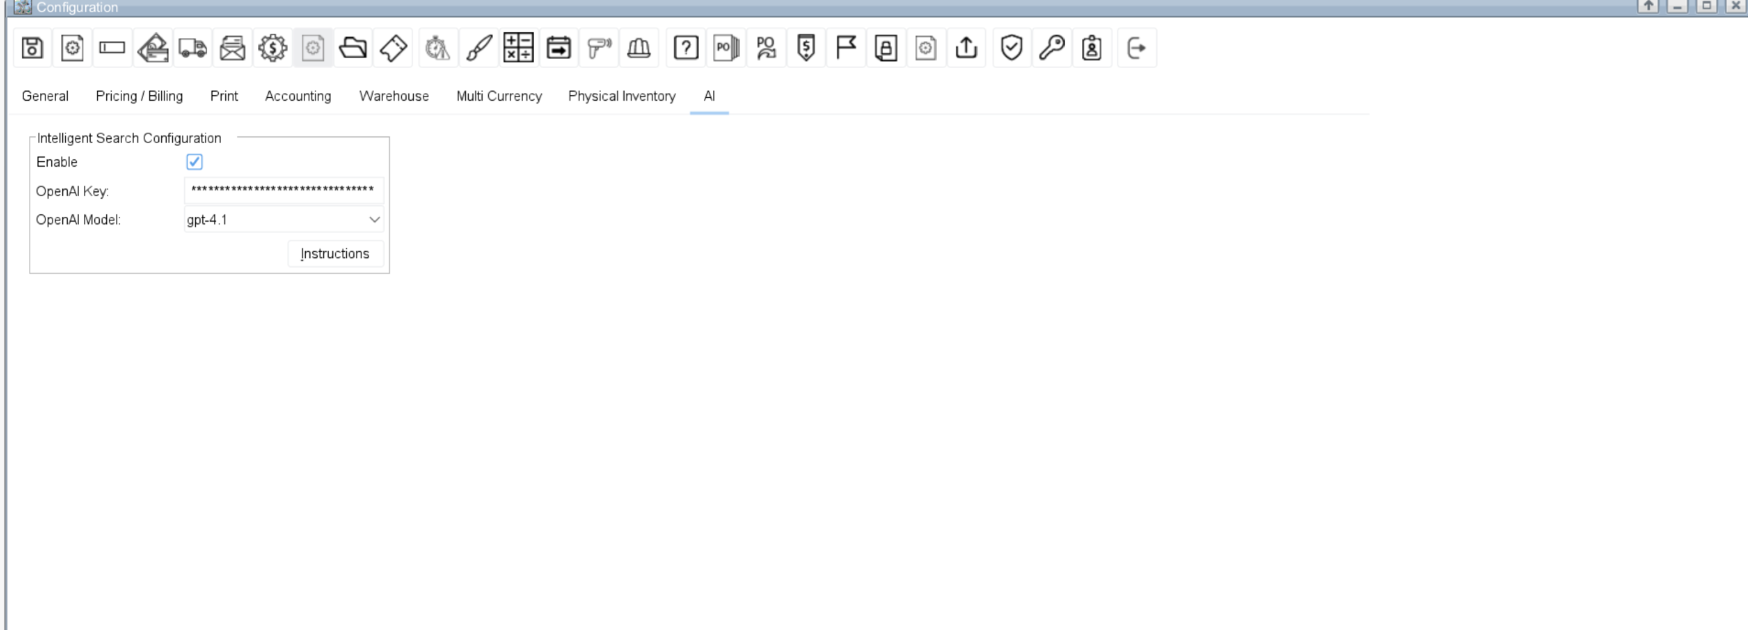
Task: Click the flag icon in toolbar
Action: tap(845, 49)
